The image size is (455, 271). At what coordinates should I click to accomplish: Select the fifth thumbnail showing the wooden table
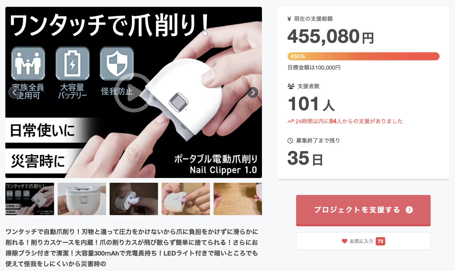coord(238,199)
